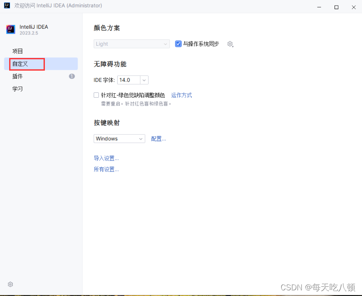Open the 所有设置... link
362x296 pixels.
click(x=106, y=170)
